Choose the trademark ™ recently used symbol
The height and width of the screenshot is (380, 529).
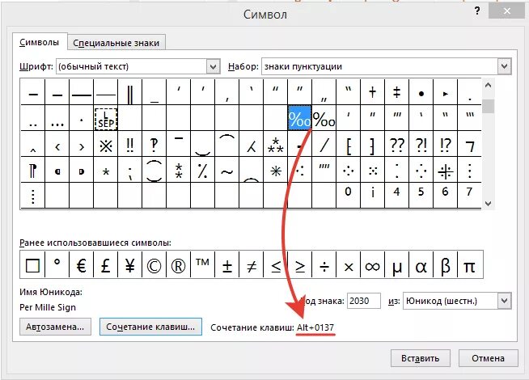[202, 265]
